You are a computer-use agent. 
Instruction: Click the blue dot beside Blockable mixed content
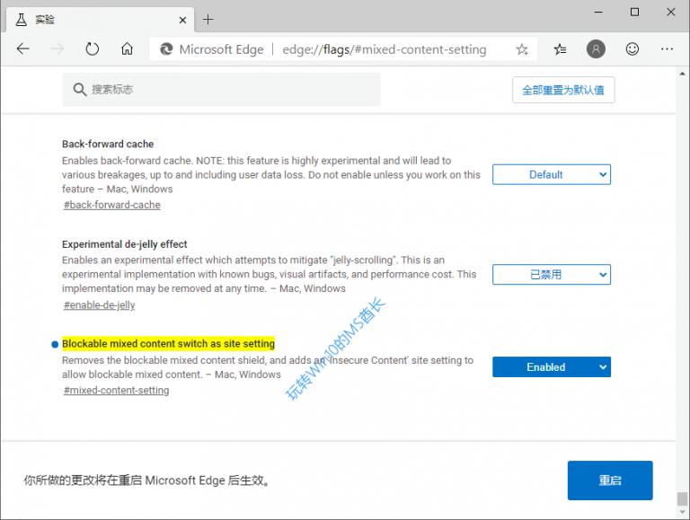pos(55,344)
